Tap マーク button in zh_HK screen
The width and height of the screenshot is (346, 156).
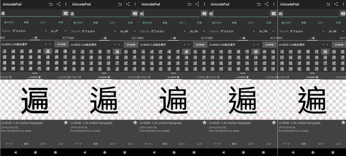click(286, 144)
